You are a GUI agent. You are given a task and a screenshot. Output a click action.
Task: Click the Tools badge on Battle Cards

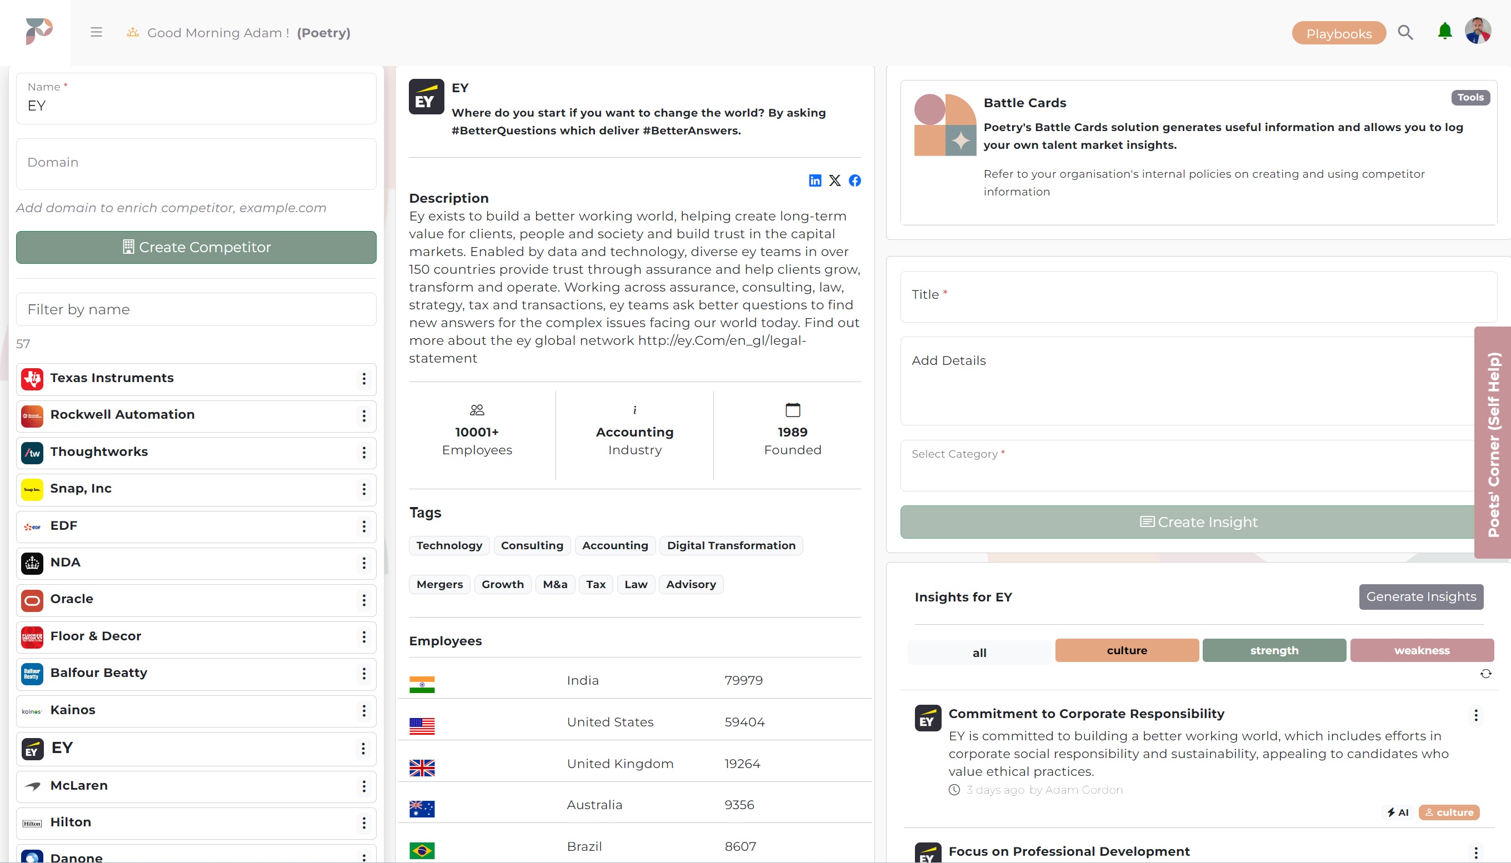pyautogui.click(x=1470, y=98)
